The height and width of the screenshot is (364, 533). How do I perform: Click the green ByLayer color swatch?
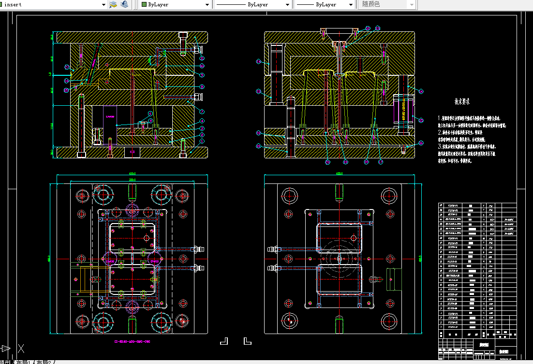click(x=144, y=4)
